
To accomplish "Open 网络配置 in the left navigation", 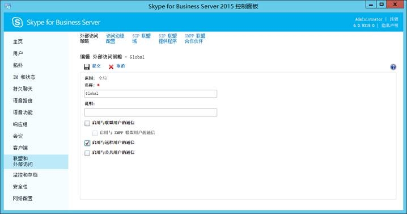I will coord(23,199).
